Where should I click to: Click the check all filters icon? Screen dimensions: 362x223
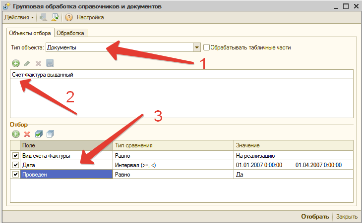click(39, 134)
